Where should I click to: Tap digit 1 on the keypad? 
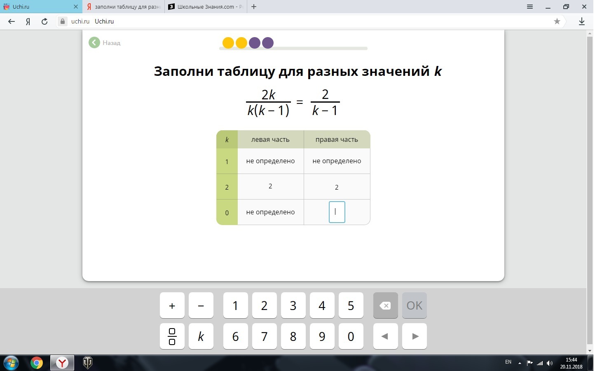pyautogui.click(x=236, y=305)
